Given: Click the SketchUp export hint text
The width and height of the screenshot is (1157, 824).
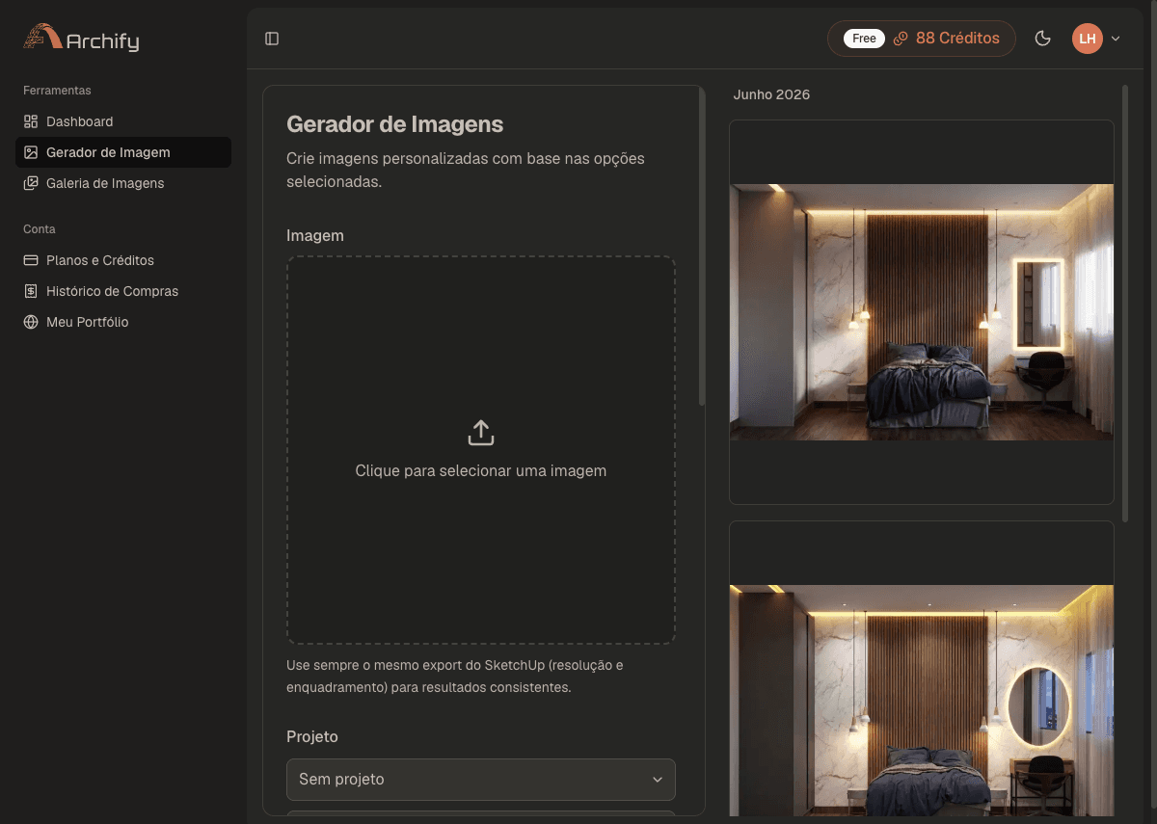Looking at the screenshot, I should [x=455, y=677].
